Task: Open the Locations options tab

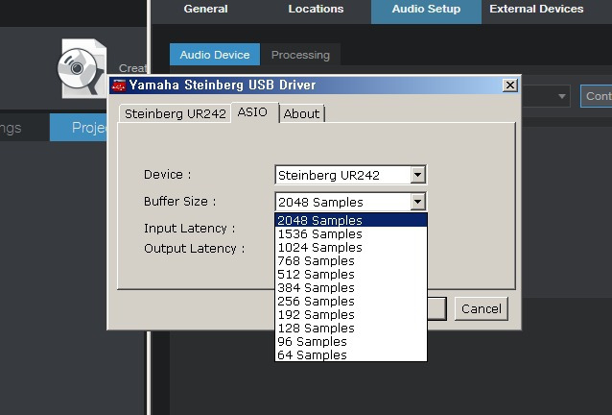Action: pyautogui.click(x=316, y=9)
